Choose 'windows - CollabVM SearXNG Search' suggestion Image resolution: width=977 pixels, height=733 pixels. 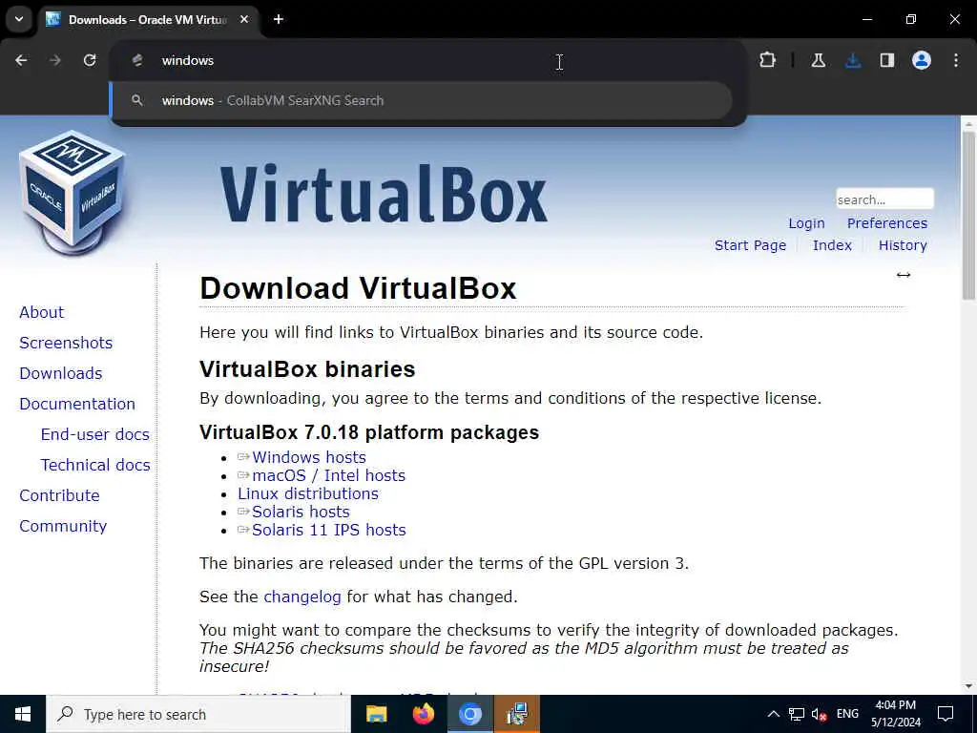coord(422,100)
